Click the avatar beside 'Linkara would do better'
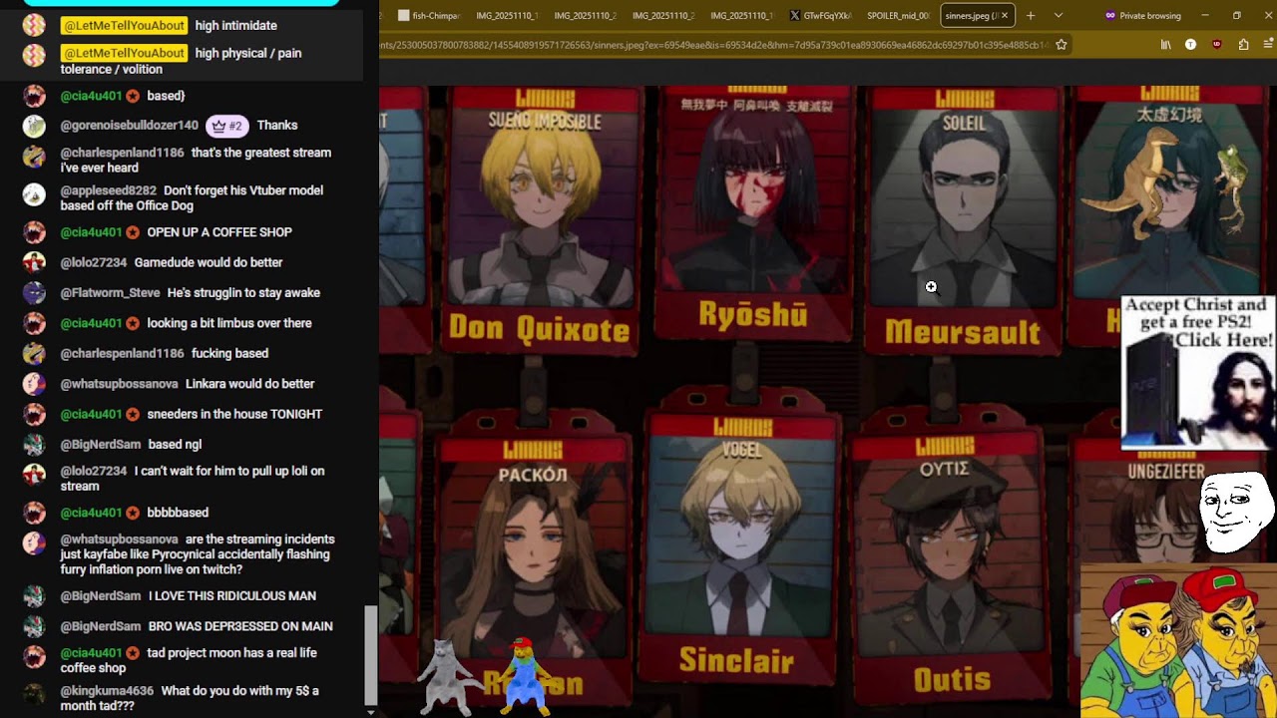The width and height of the screenshot is (1277, 718). pos(35,384)
